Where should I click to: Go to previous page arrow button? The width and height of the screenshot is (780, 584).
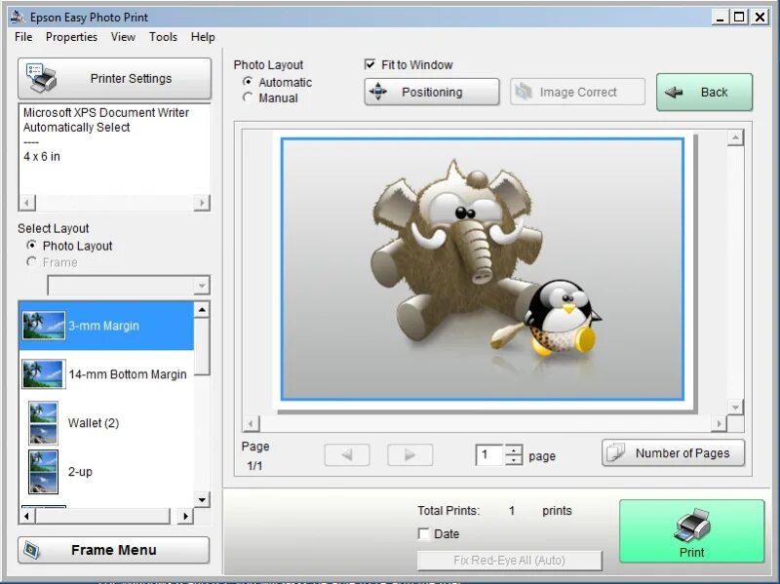[x=347, y=454]
